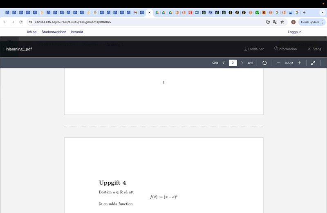Open a new browser tab
Viewport: 327px width, 213px height.
tap(304, 13)
